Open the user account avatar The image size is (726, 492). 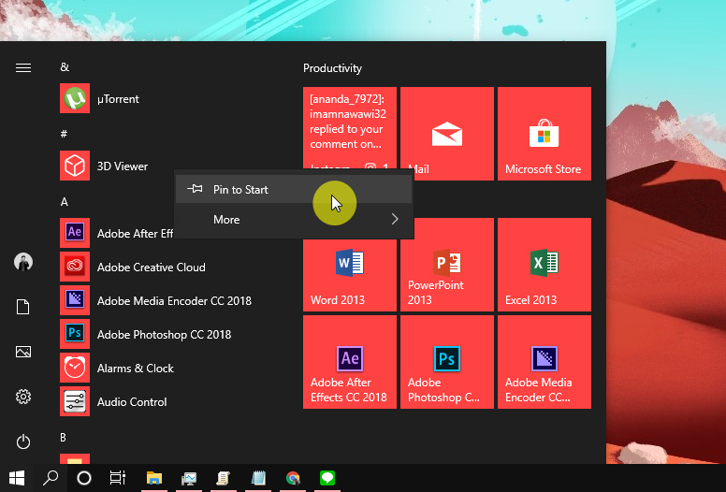(23, 262)
